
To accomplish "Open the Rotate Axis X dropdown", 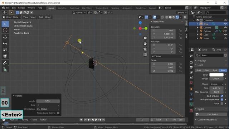I will pos(48,105).
